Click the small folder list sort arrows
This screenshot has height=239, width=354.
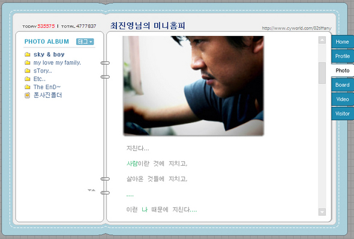91,190
